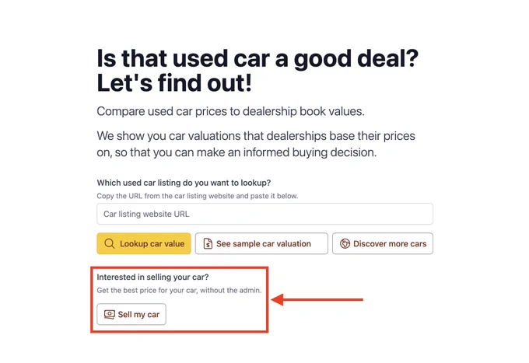Focus the Car listing website URL field
529x363 pixels.
coord(264,214)
